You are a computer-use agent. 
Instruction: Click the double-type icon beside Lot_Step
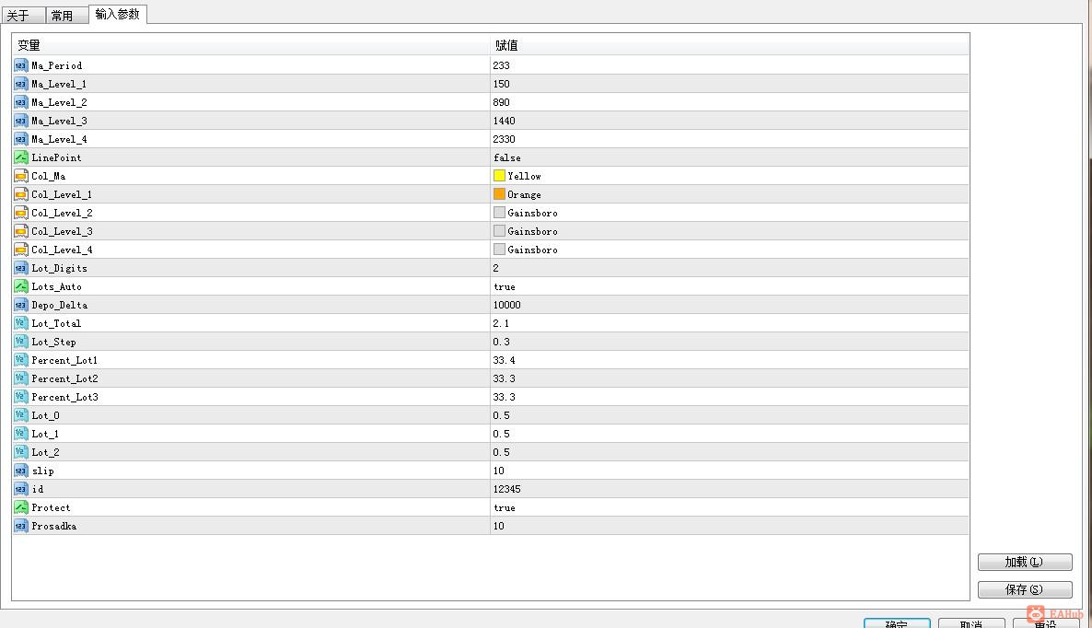pyautogui.click(x=21, y=342)
